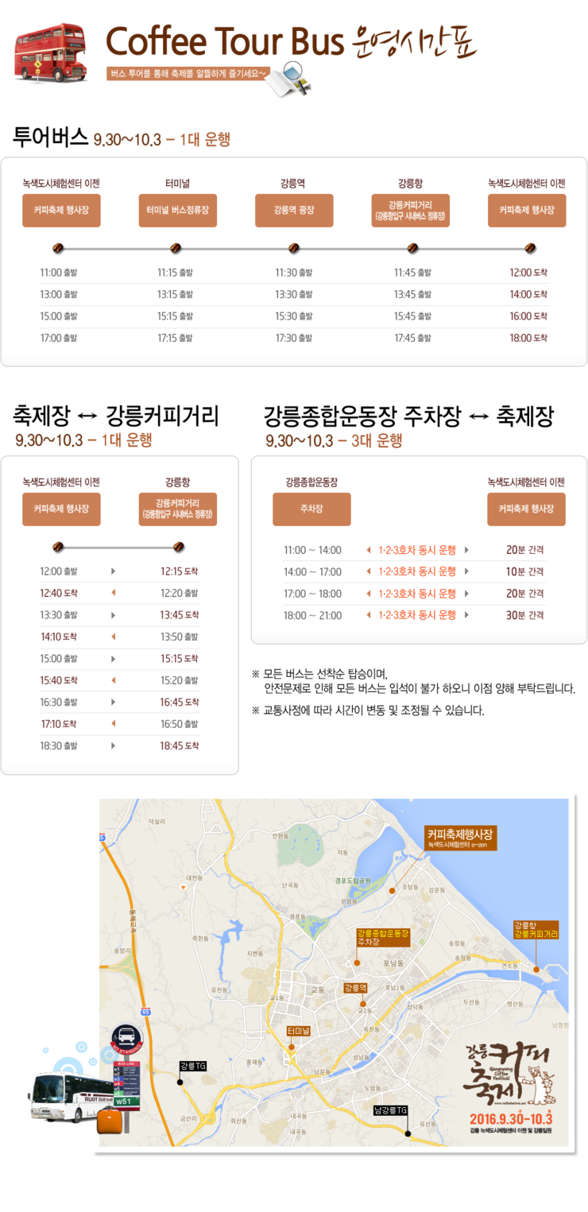Screen dimensions: 588x1212
Task: Click the 2016.9.30-10.3 date on the map
Action: (510, 1117)
